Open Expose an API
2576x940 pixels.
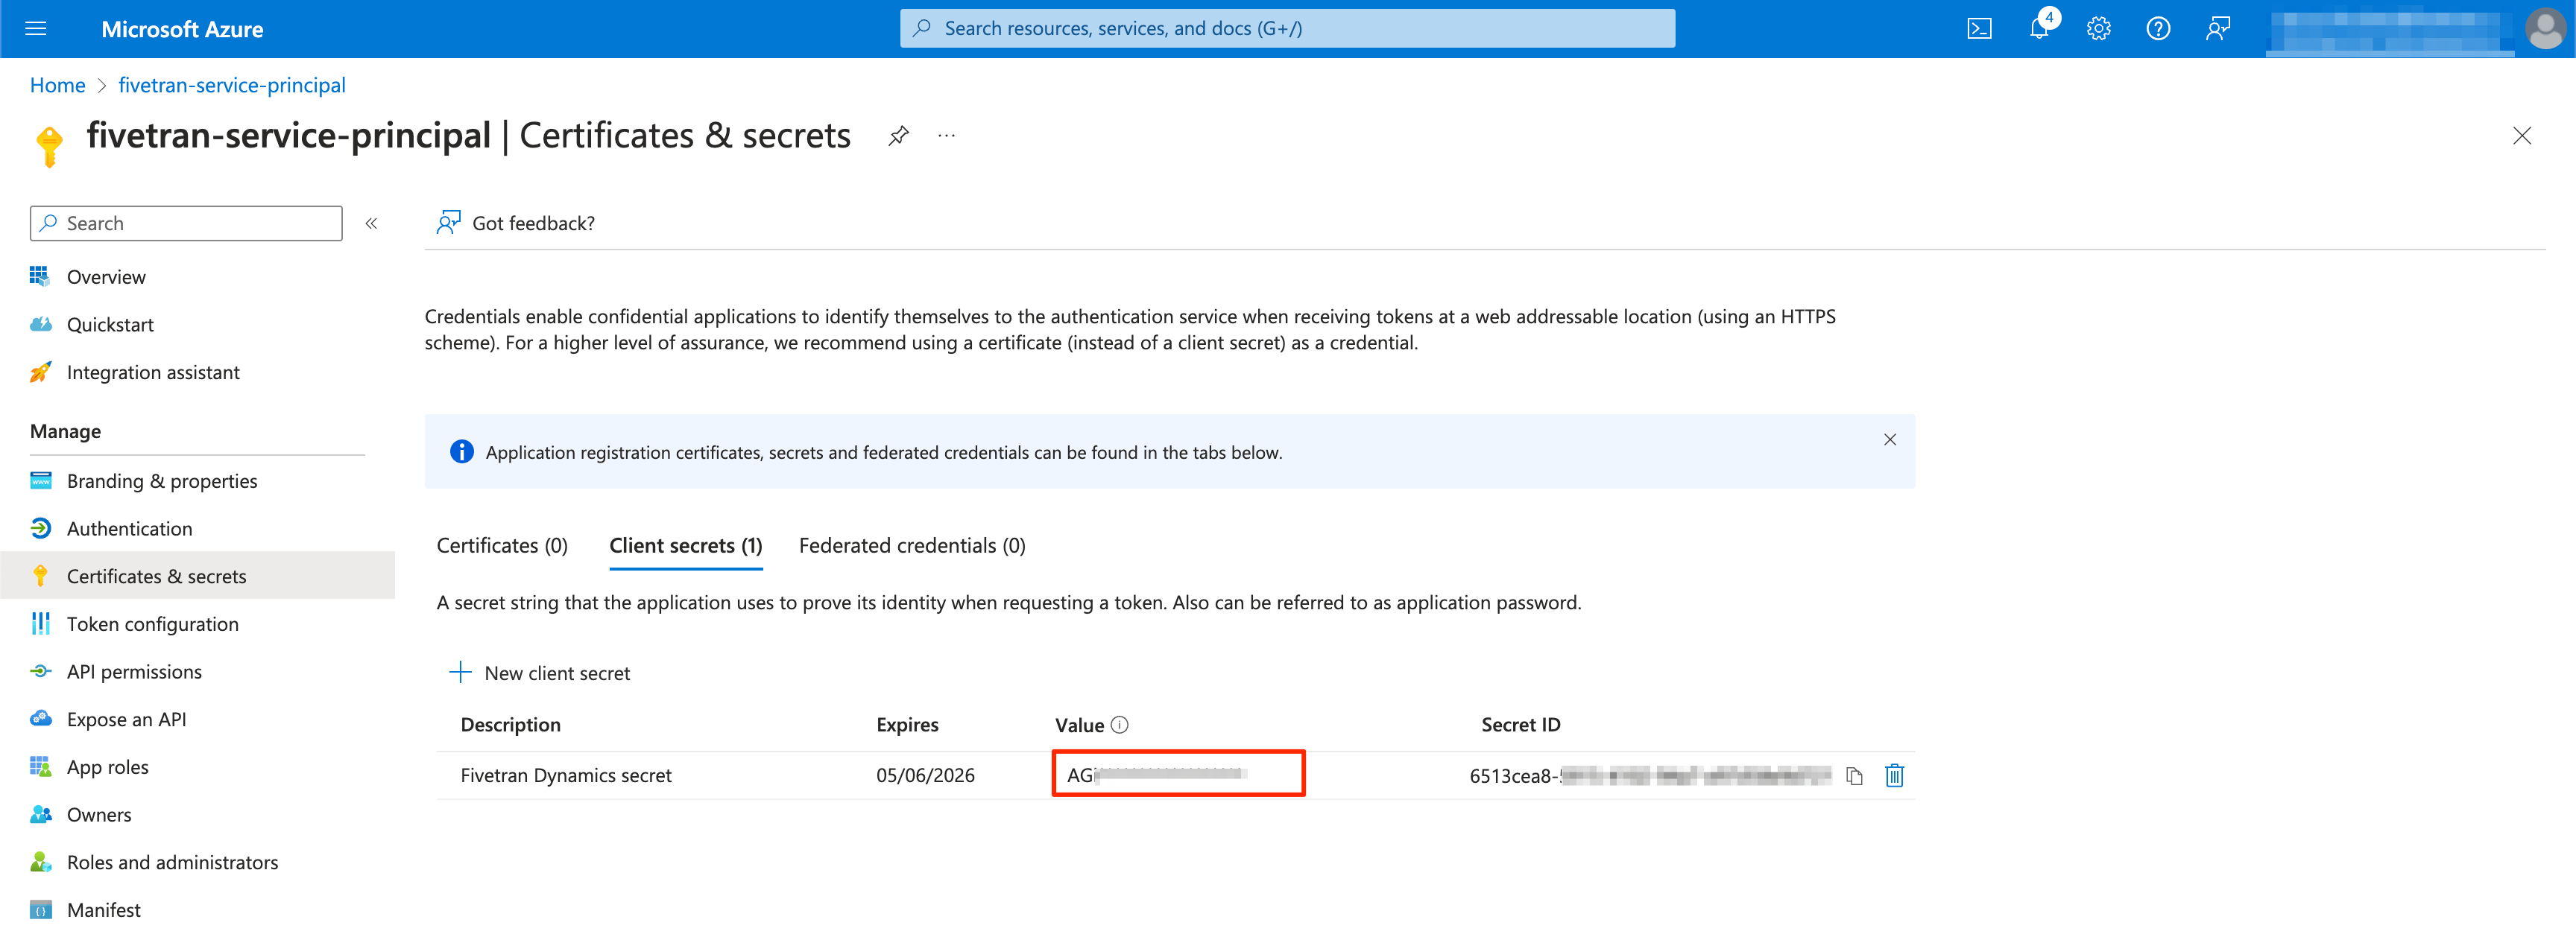126,720
